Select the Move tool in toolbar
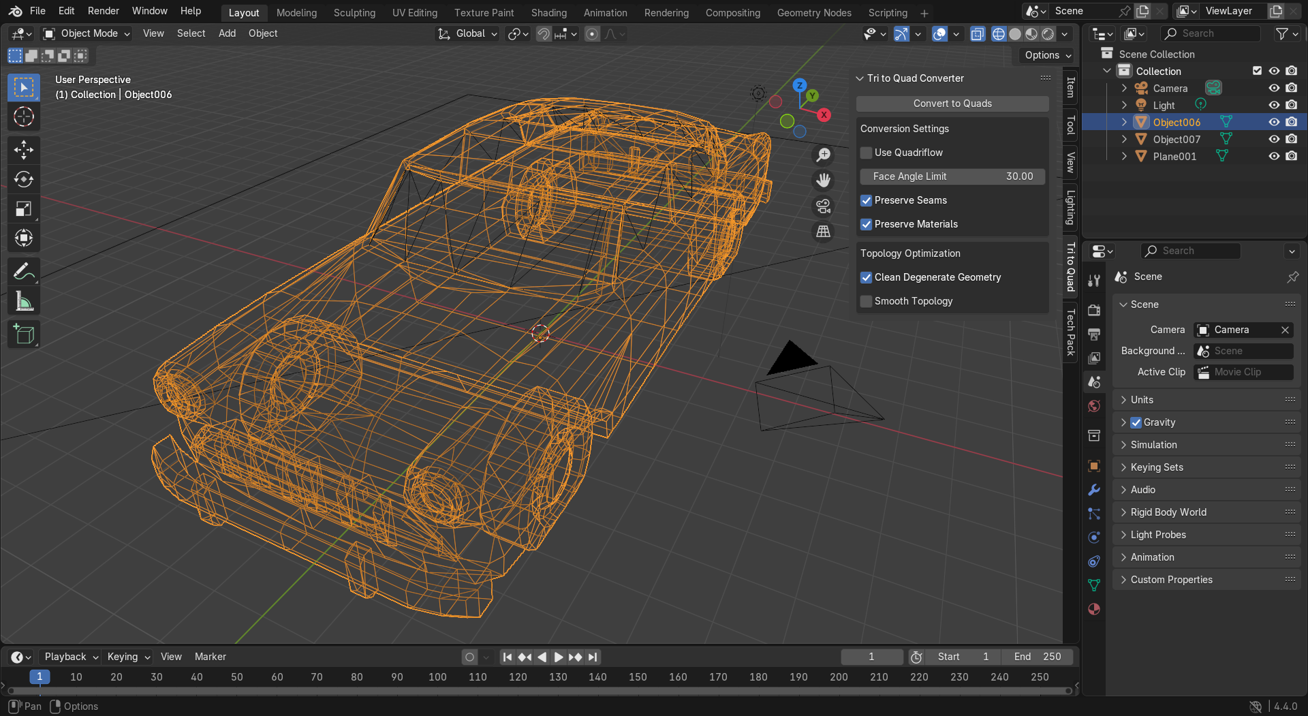The height and width of the screenshot is (716, 1308). (24, 150)
